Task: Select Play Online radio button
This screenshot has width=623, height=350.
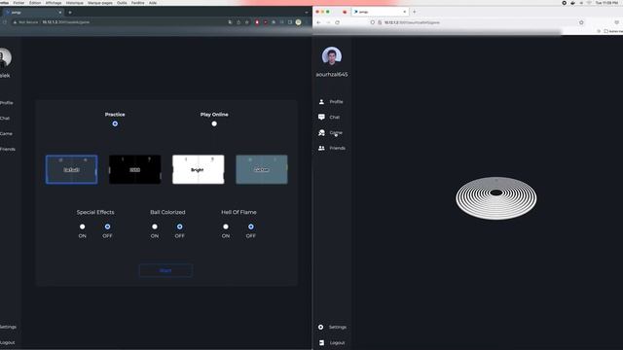Action: [x=214, y=123]
